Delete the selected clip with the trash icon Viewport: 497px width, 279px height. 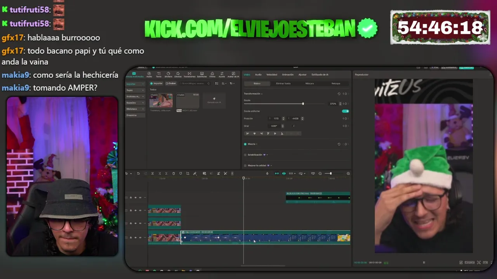(174, 174)
